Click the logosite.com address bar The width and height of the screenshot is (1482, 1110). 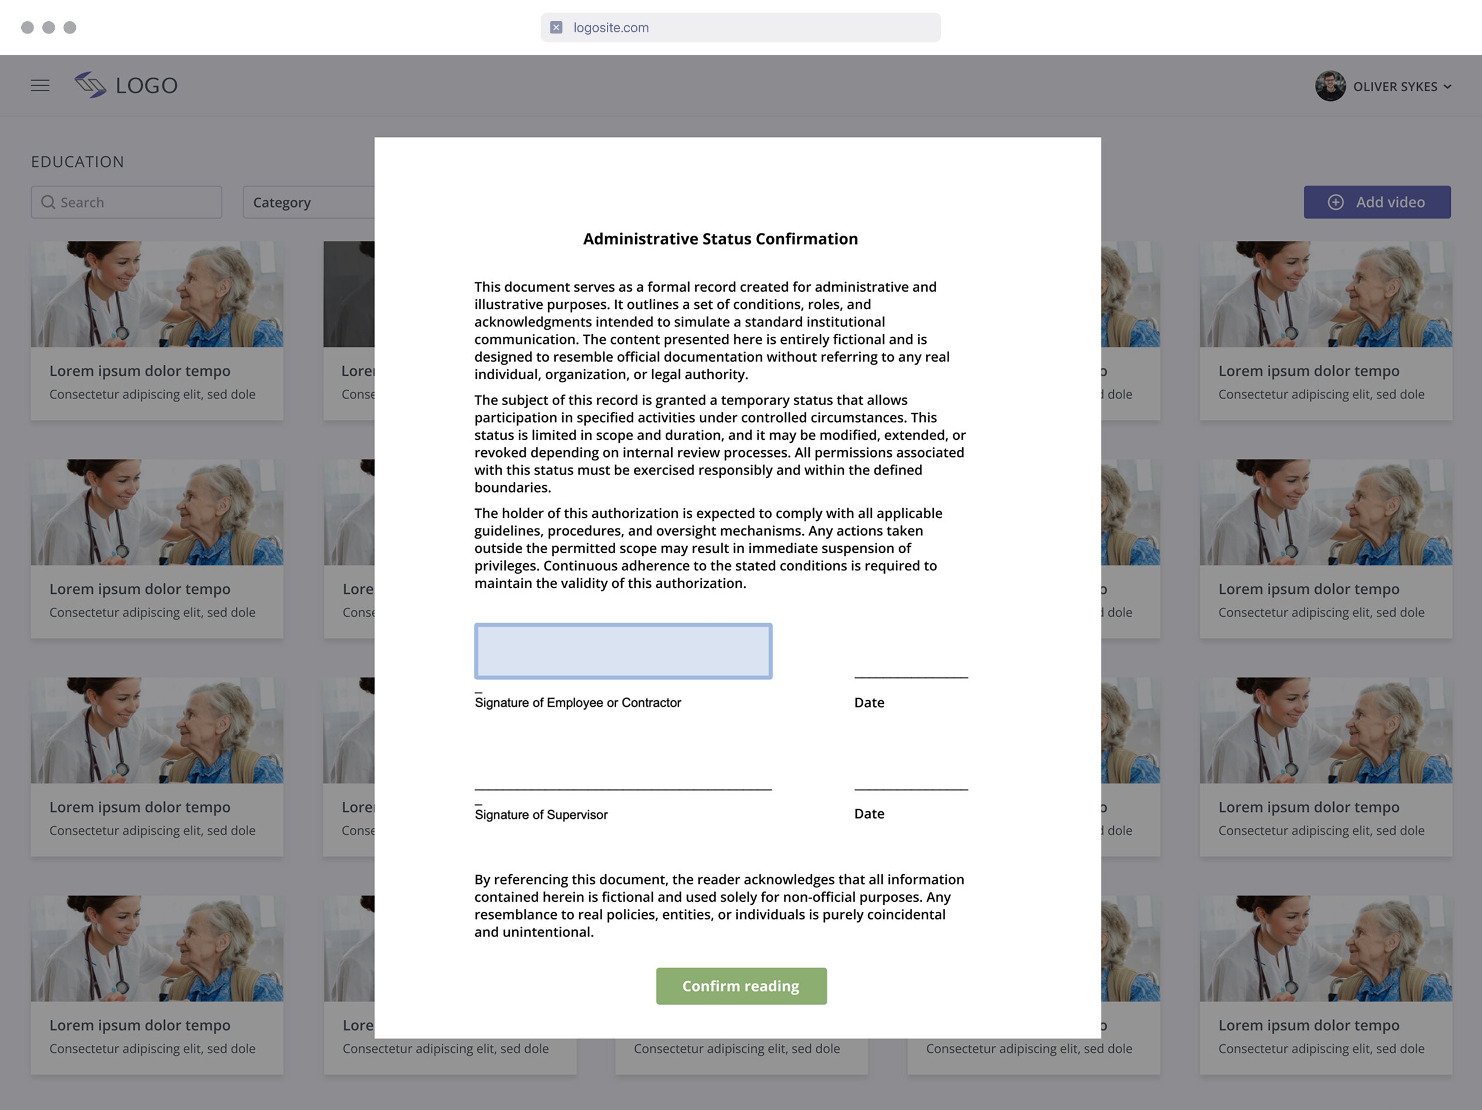[740, 28]
